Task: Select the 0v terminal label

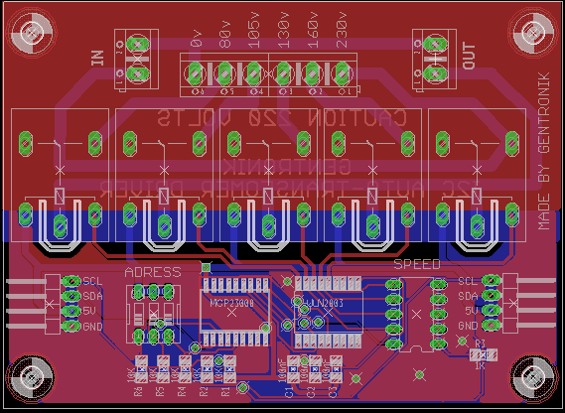Action: [196, 39]
